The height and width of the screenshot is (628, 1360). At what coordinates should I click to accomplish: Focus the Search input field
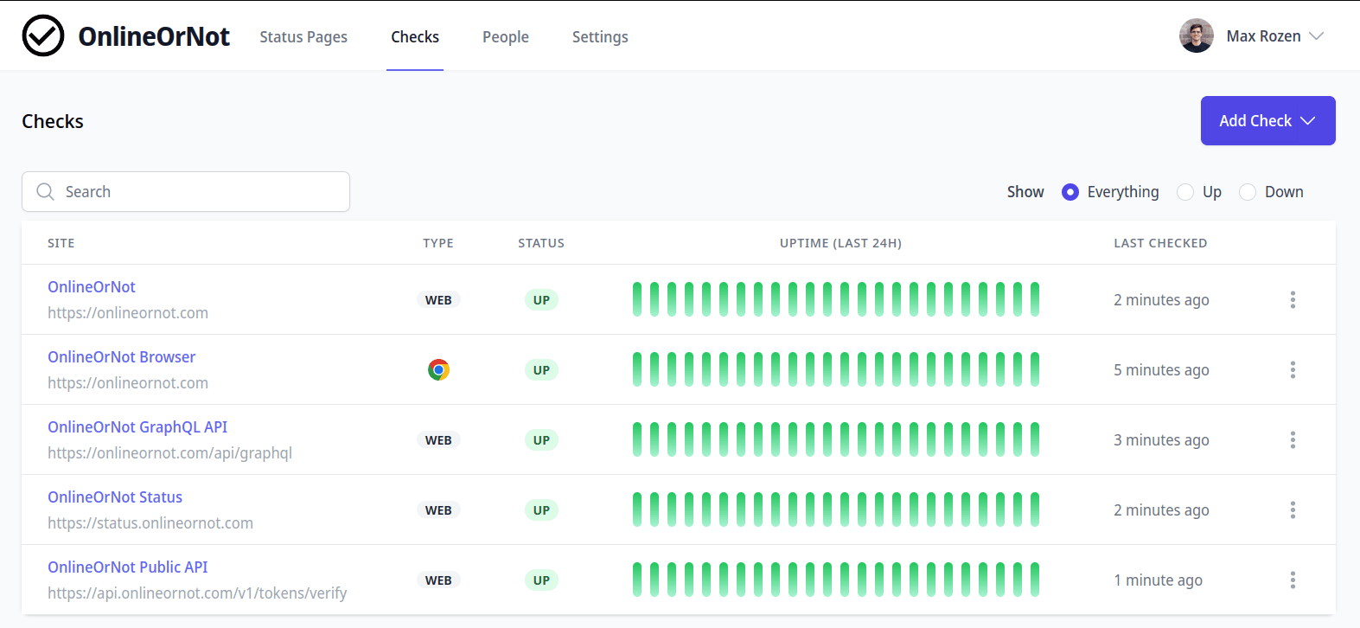click(x=186, y=191)
